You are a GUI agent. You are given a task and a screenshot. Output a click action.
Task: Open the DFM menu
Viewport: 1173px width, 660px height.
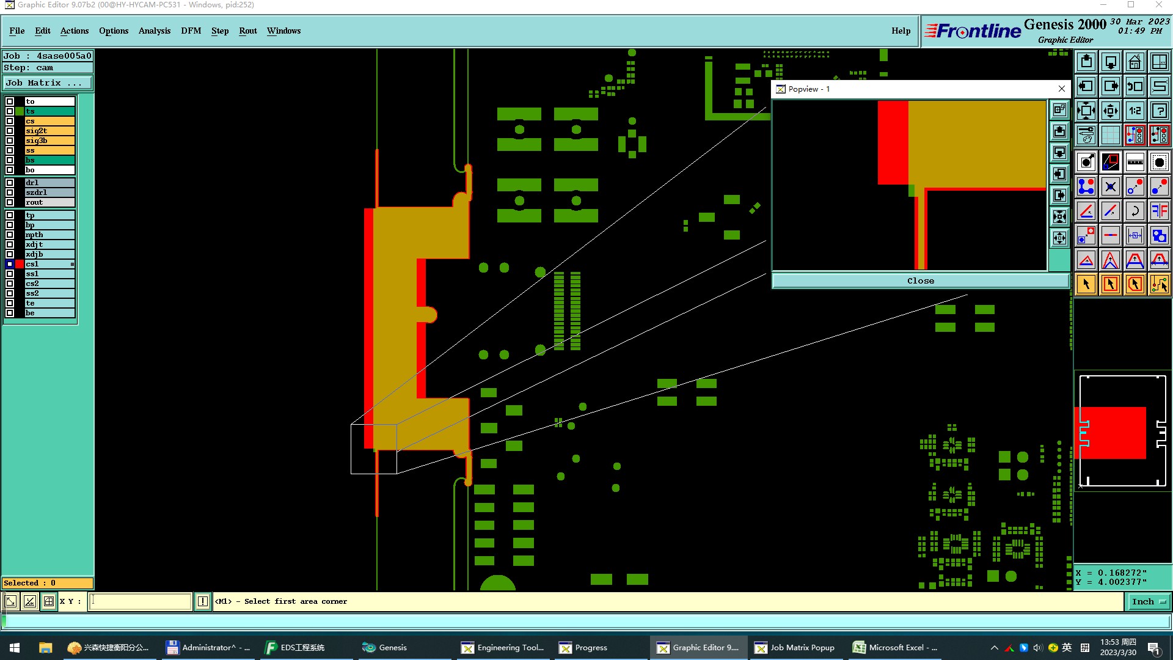pyautogui.click(x=191, y=31)
